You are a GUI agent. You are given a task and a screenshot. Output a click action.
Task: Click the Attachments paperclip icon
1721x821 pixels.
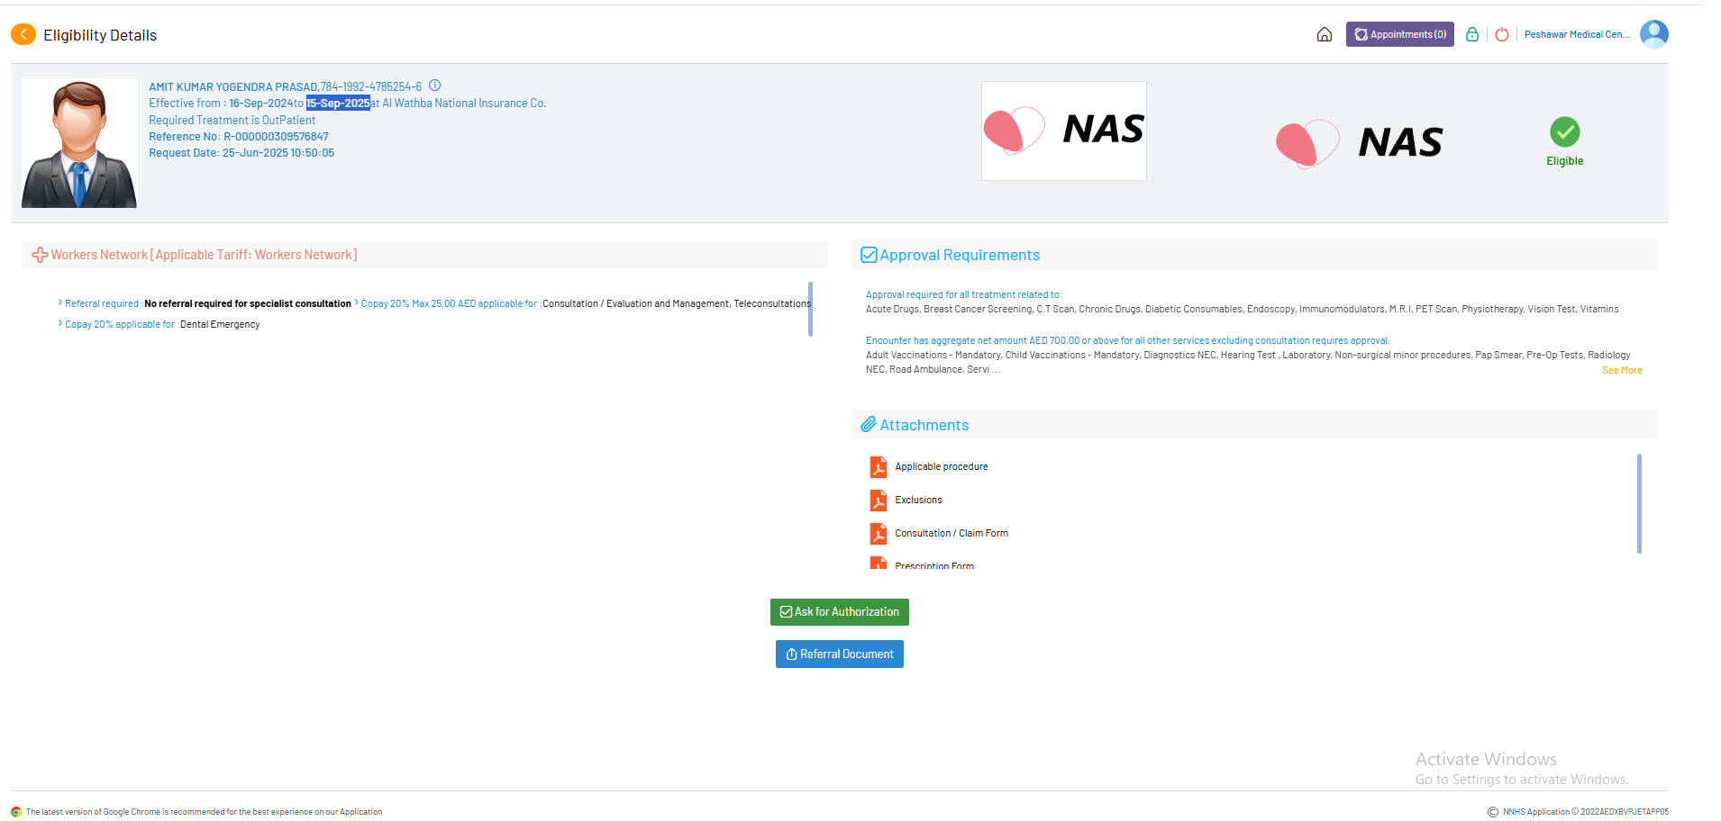pos(869,424)
